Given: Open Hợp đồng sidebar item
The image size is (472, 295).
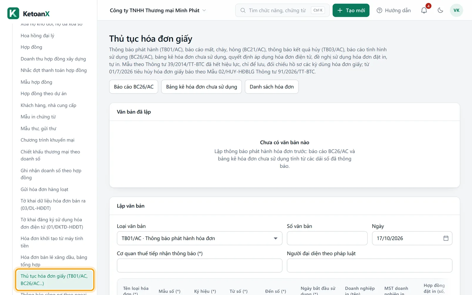Looking at the screenshot, I should 31,47.
